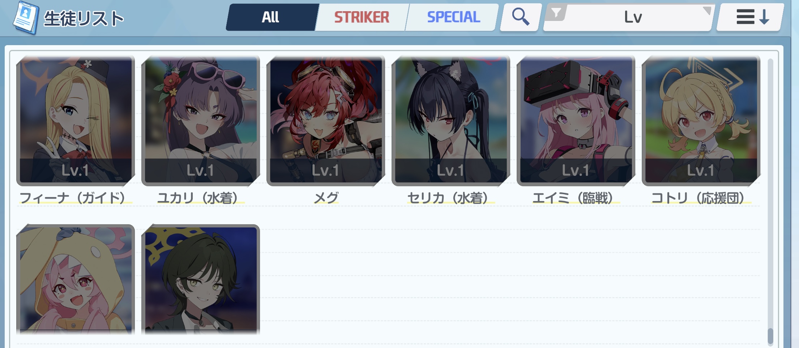Image resolution: width=799 pixels, height=348 pixels.
Task: Choose the セリカ（水着） portrait
Action: tap(451, 121)
